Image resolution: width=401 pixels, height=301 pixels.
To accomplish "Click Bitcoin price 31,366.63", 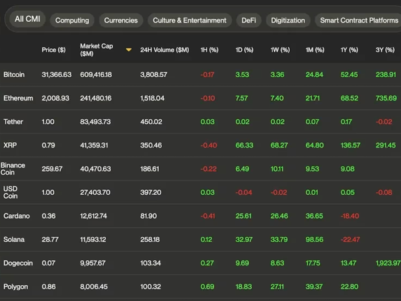I will click(56, 75).
